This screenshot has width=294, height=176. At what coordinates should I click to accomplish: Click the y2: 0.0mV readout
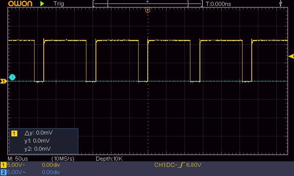pos(38,149)
